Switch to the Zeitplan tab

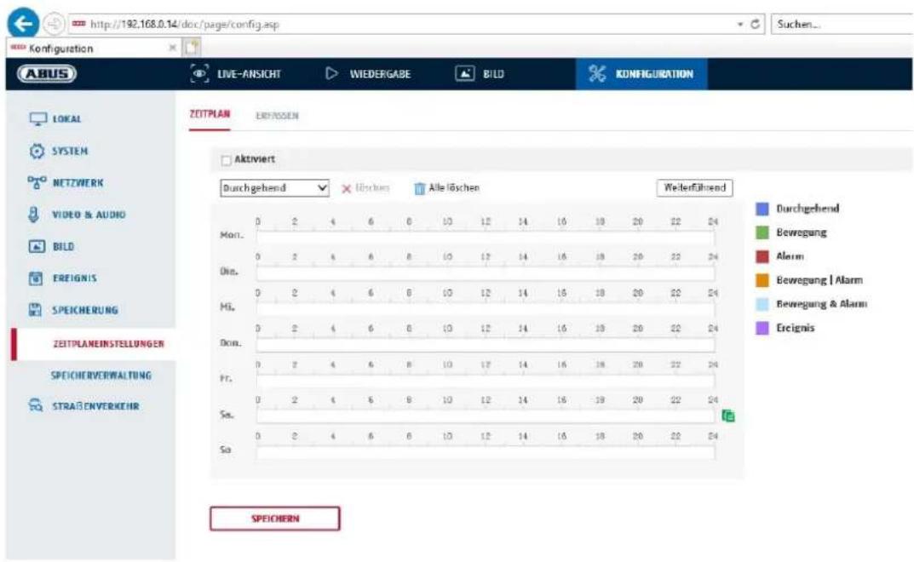tap(210, 114)
